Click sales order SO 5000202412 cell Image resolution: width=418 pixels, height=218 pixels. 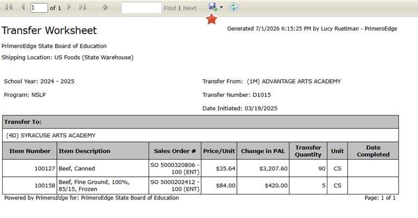tap(175, 185)
